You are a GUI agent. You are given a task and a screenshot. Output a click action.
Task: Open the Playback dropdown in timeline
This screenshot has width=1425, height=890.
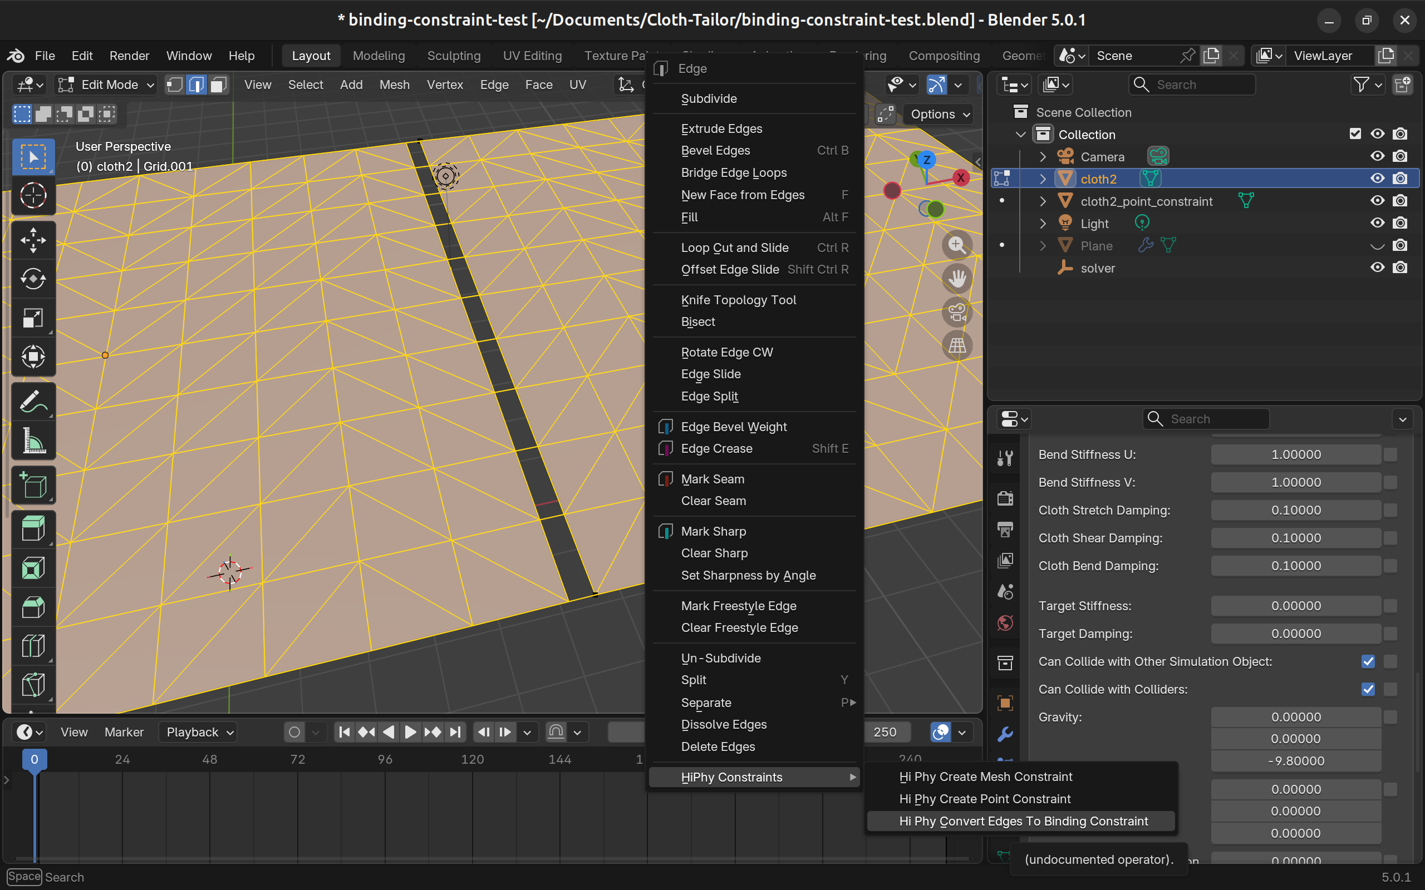click(x=198, y=731)
